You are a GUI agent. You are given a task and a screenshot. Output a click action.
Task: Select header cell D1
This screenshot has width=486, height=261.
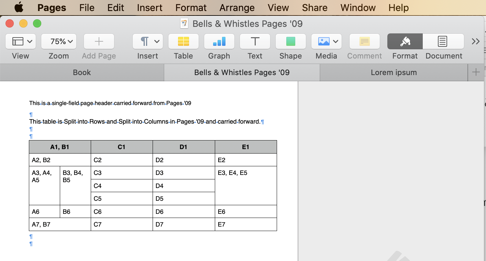184,147
